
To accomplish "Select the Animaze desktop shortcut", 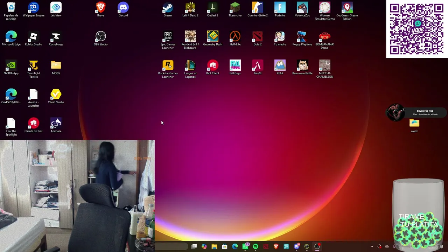I will pyautogui.click(x=56, y=126).
